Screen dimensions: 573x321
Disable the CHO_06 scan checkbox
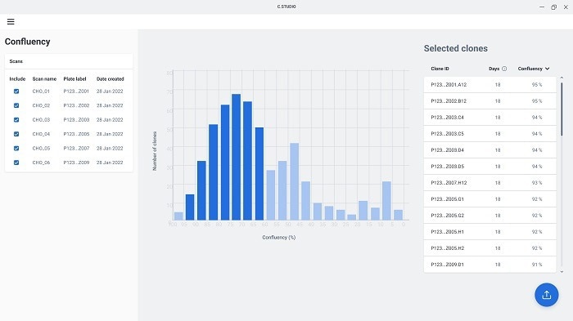coord(16,163)
